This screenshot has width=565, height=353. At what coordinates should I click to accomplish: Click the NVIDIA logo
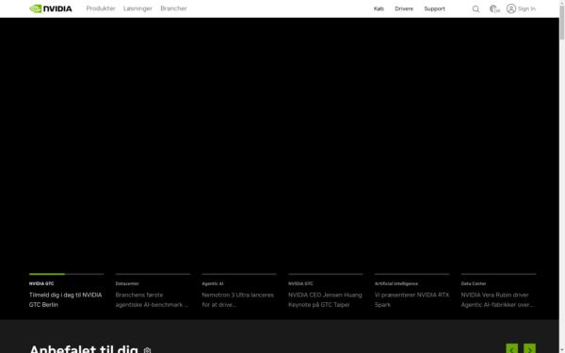(x=51, y=8)
